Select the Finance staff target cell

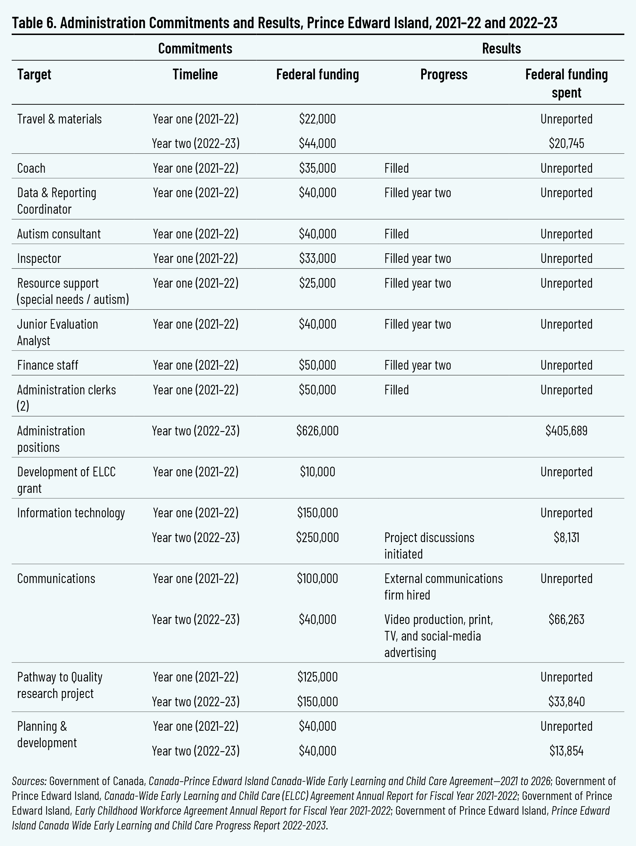pyautogui.click(x=48, y=365)
